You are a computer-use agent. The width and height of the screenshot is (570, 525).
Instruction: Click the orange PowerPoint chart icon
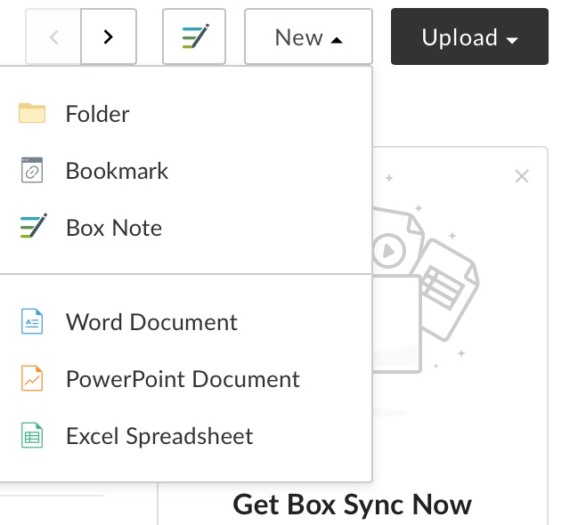(32, 378)
